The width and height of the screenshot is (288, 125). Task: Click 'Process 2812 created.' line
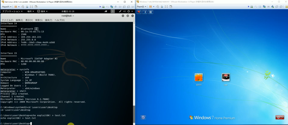[x=15, y=94]
